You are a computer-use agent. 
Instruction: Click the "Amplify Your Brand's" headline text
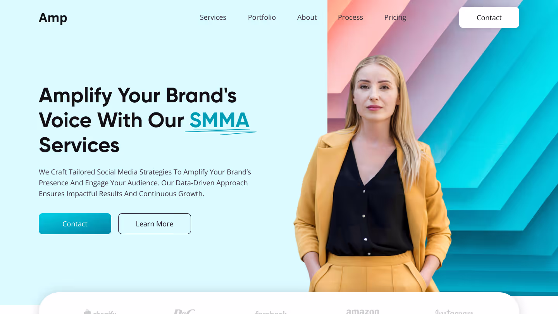pyautogui.click(x=138, y=95)
